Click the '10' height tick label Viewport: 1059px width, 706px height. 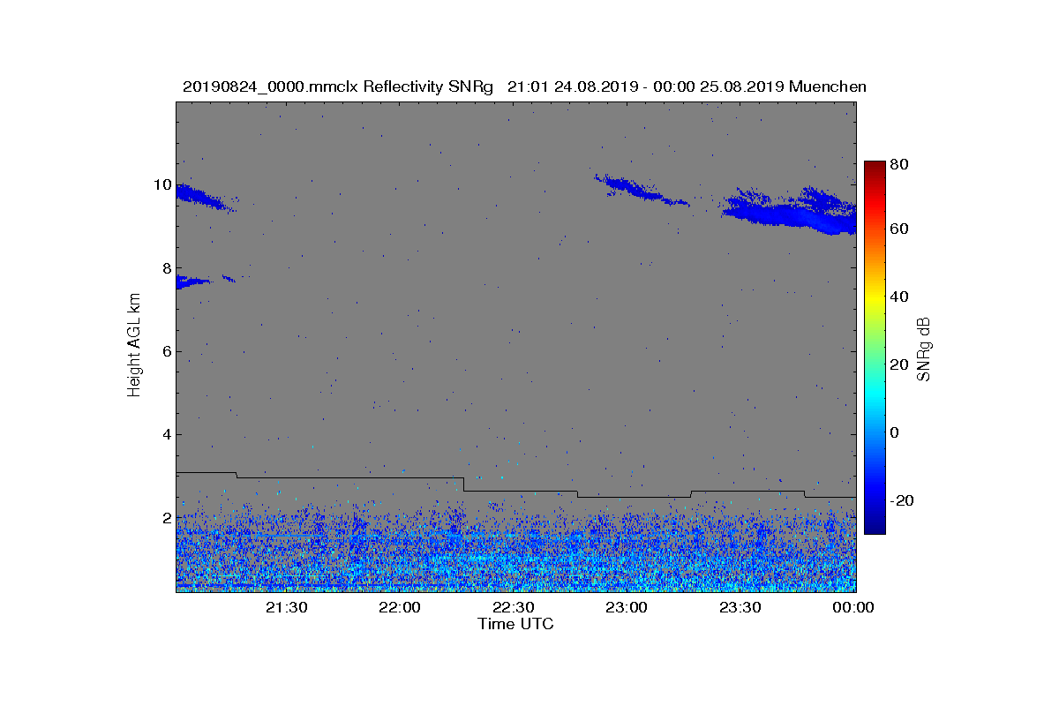pyautogui.click(x=161, y=185)
